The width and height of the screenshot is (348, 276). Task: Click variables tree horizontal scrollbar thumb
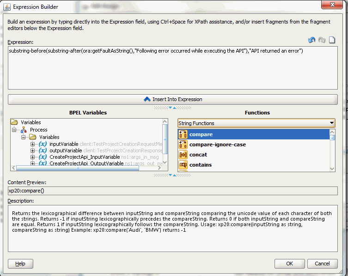(78, 168)
